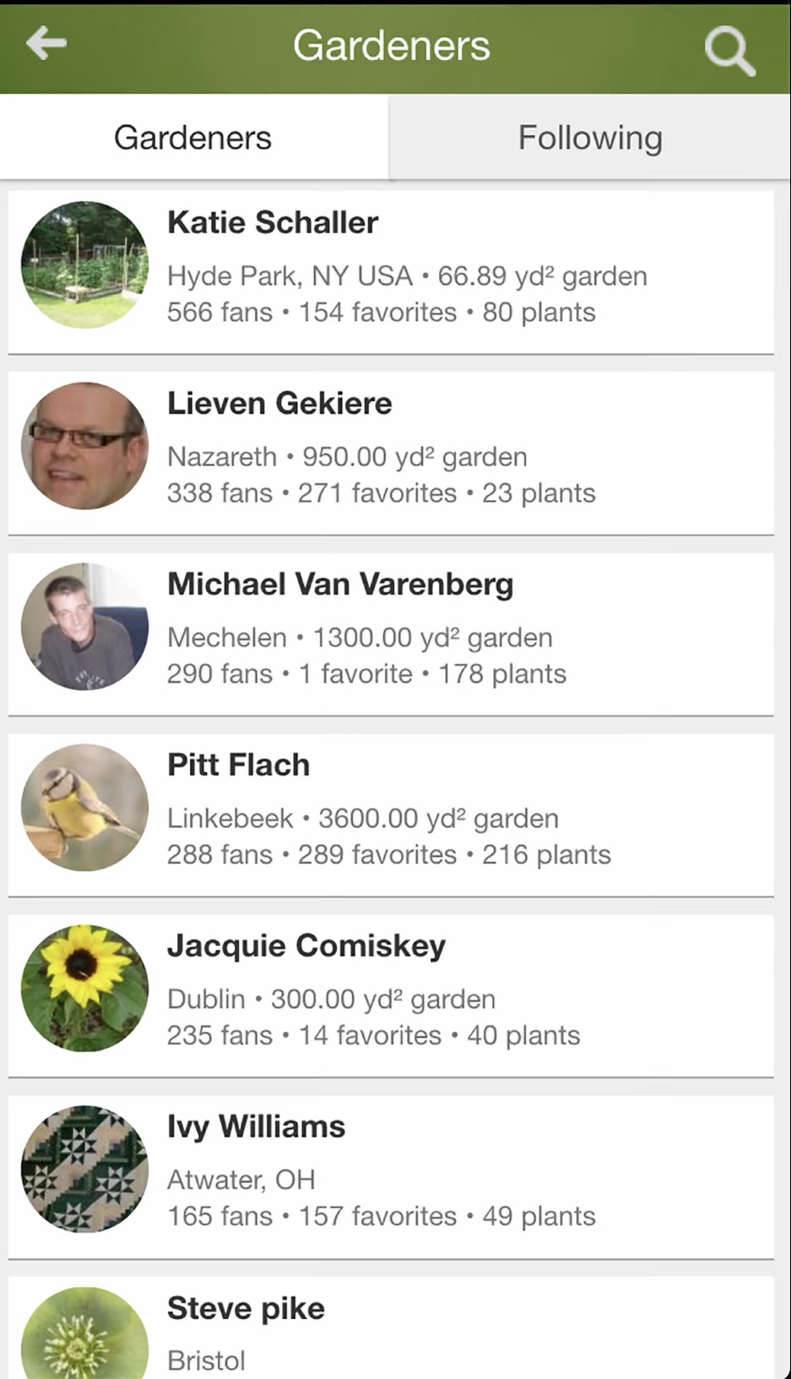Tap the Gardeners header title
This screenshot has height=1379, width=791.
coord(392,46)
